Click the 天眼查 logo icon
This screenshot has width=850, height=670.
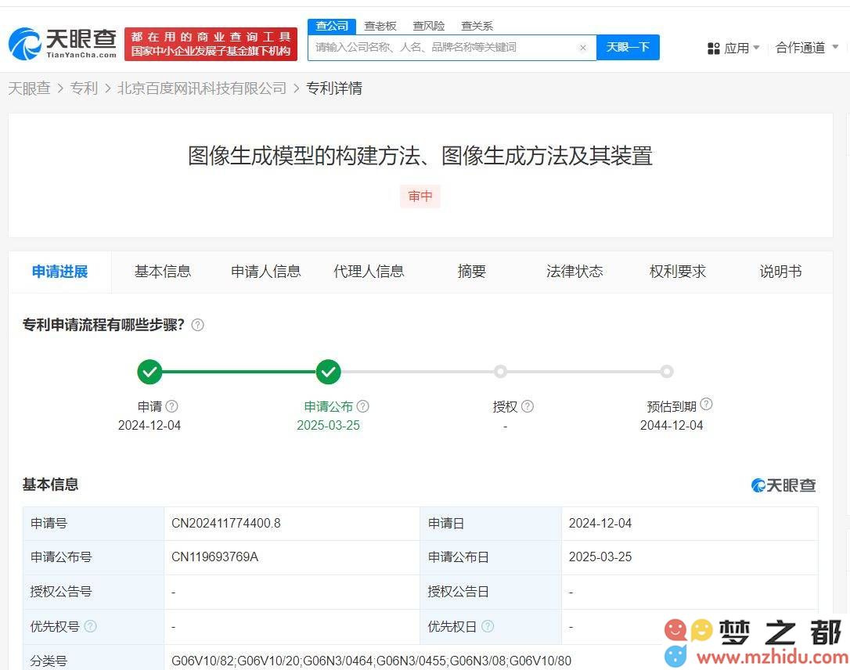click(x=25, y=44)
